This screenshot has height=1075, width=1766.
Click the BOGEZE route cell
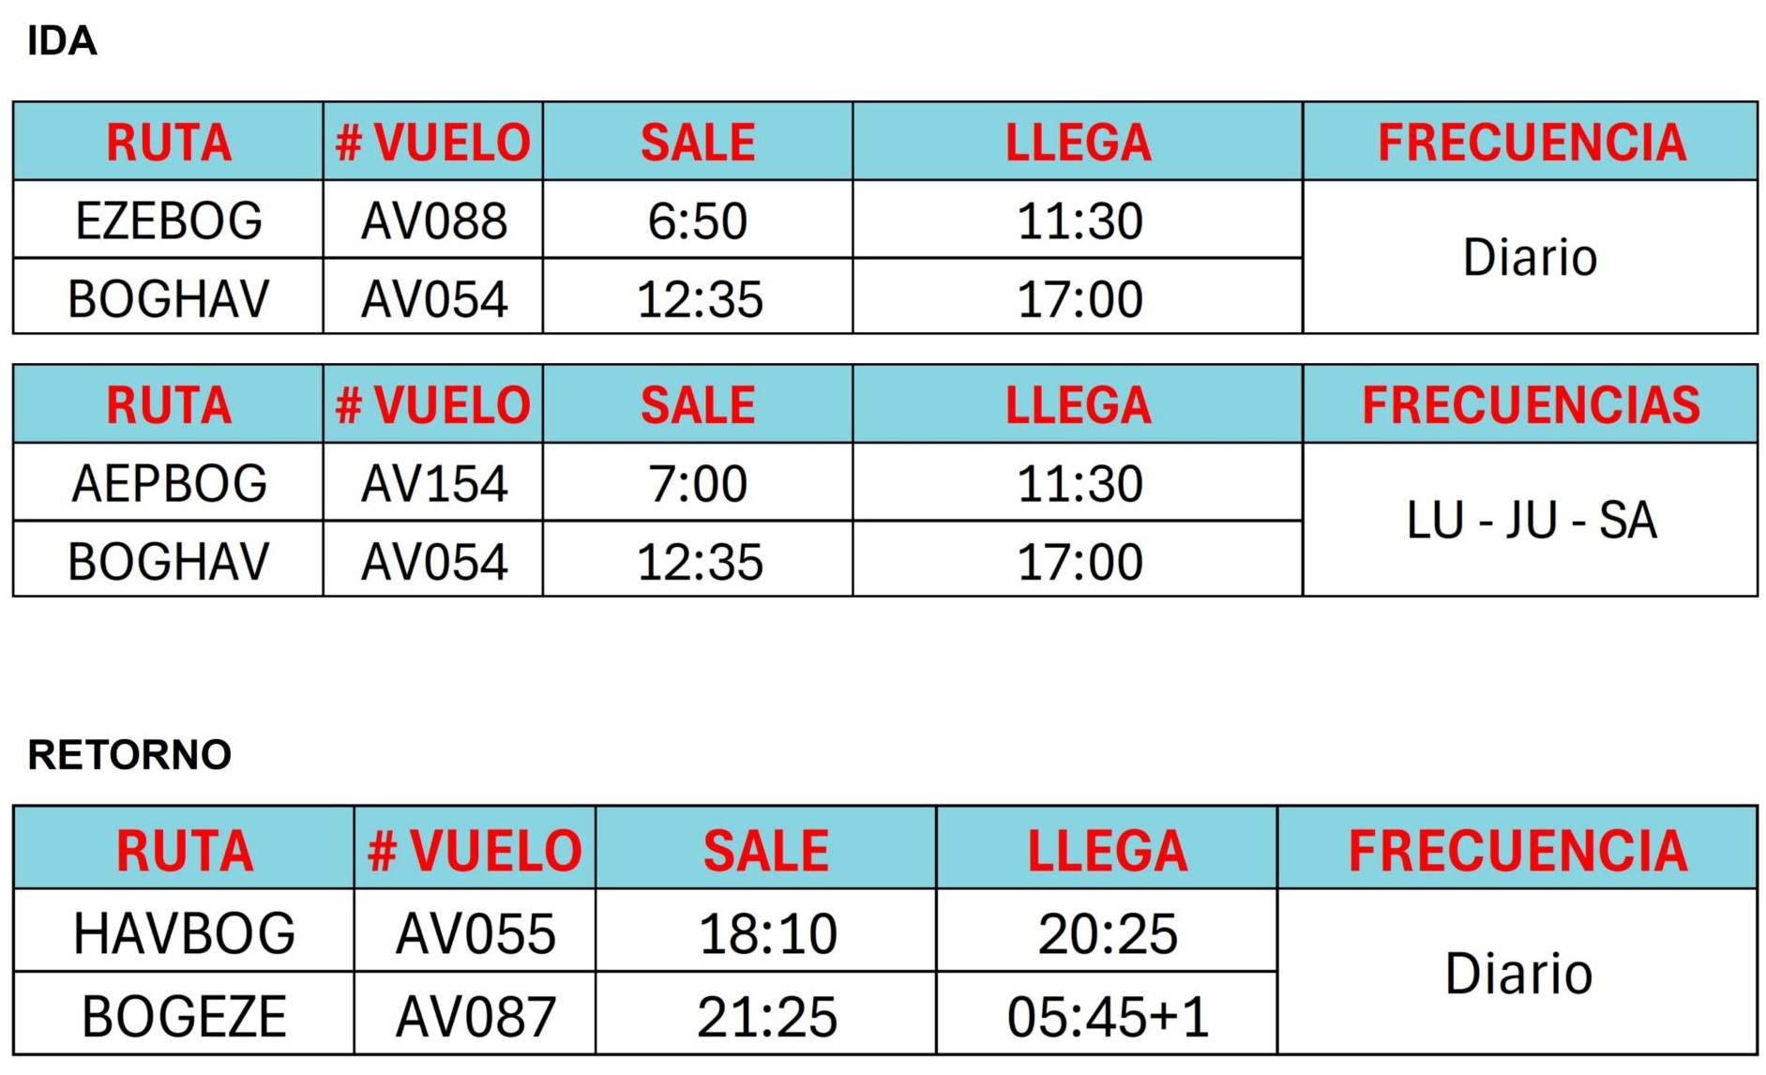point(184,1017)
